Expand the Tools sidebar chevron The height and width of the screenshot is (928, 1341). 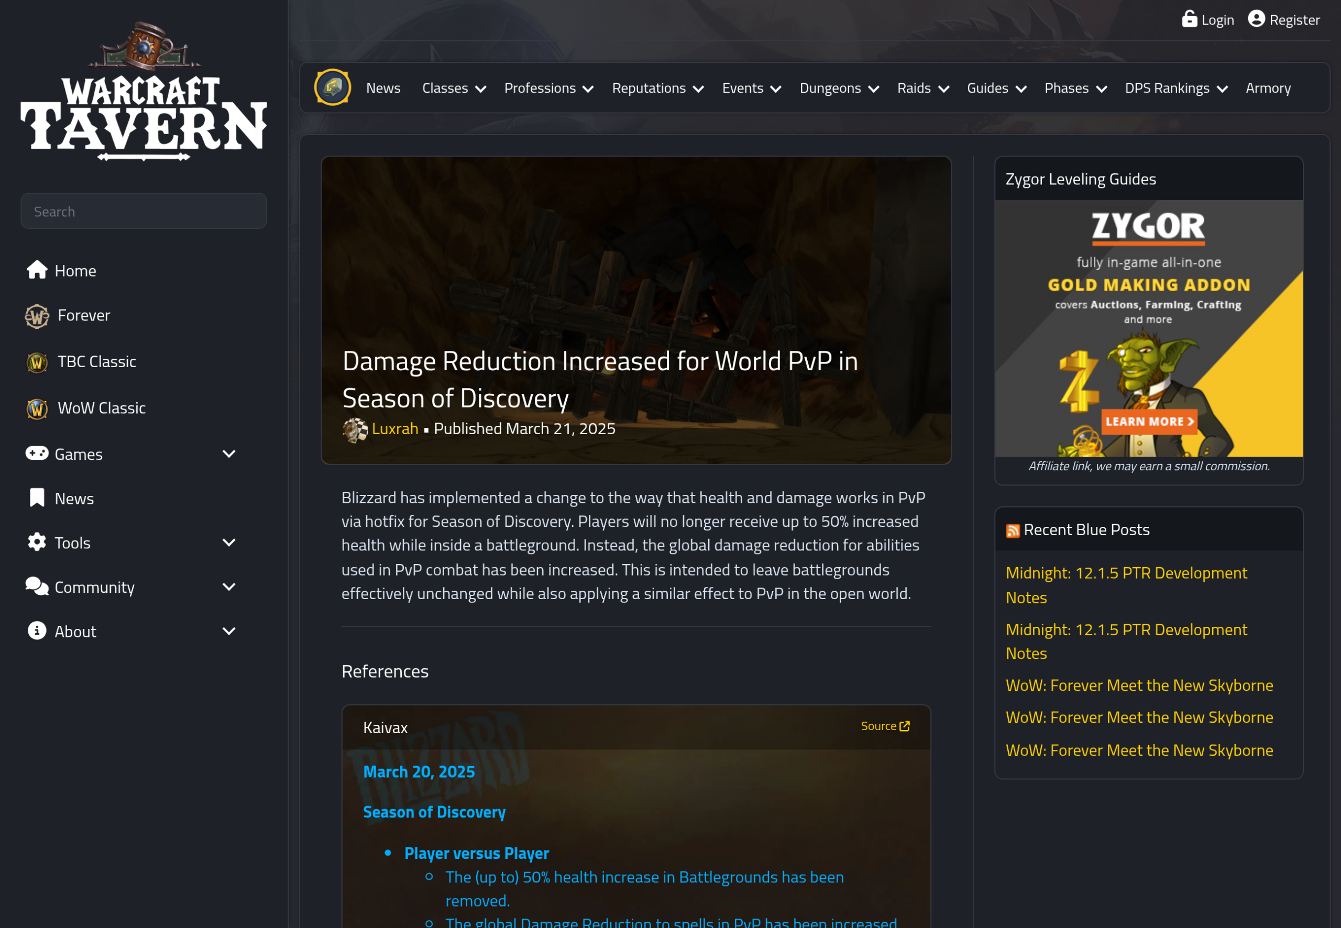coord(229,543)
